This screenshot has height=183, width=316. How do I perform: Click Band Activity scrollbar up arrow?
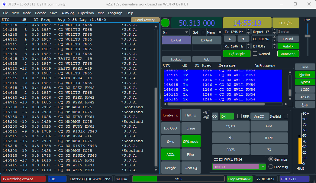point(156,26)
